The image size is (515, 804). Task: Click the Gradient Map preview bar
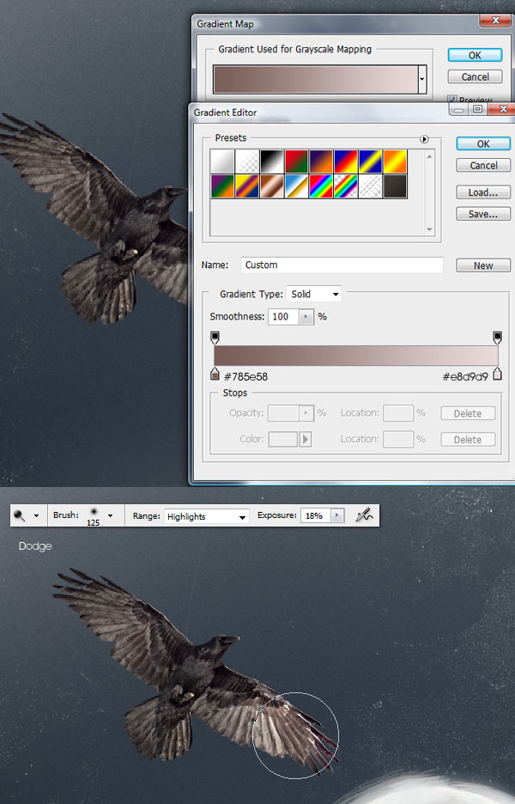pos(316,79)
